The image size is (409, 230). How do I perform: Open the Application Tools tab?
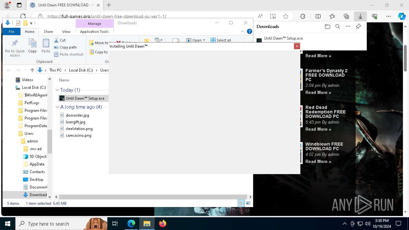[94, 32]
